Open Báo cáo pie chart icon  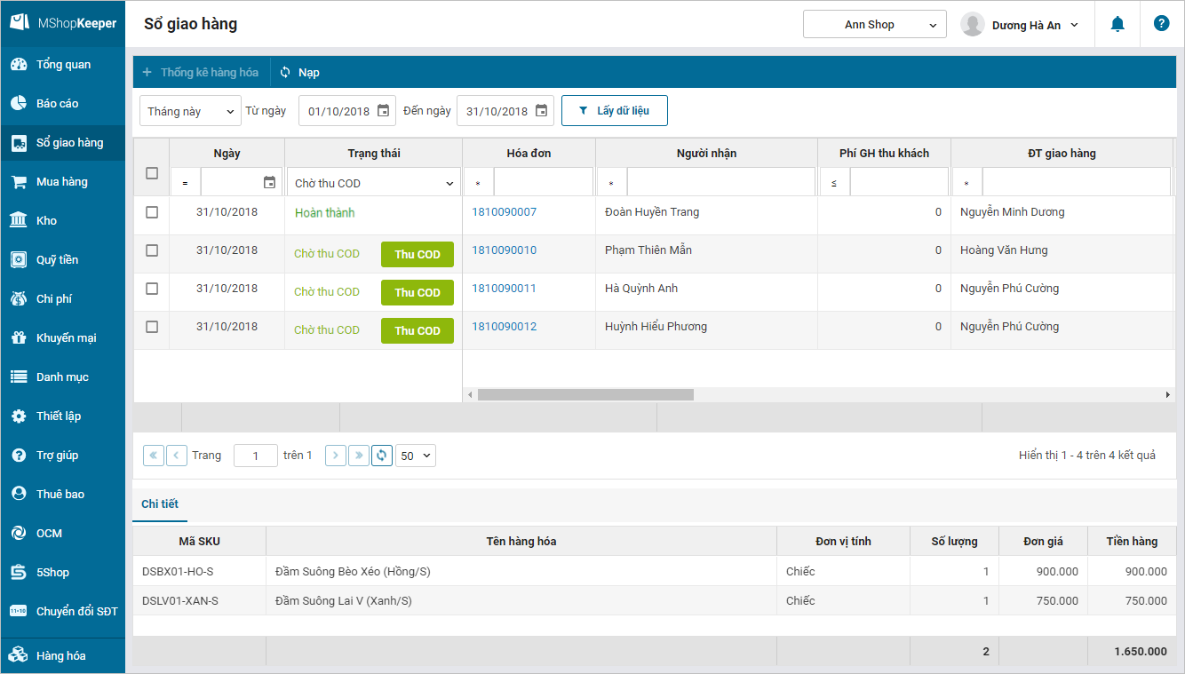pos(19,104)
